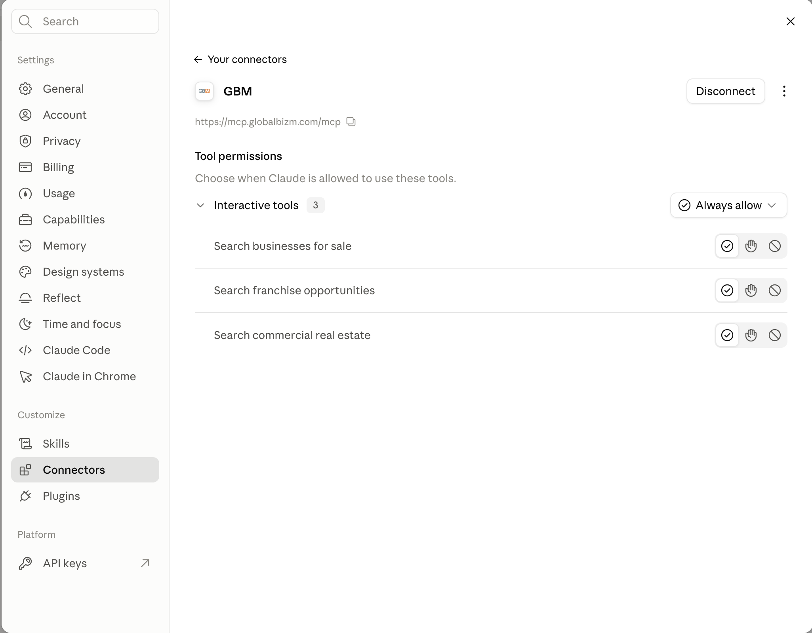Screen dimensions: 812x633
Task: Open Time and focus settings
Action: point(85,324)
